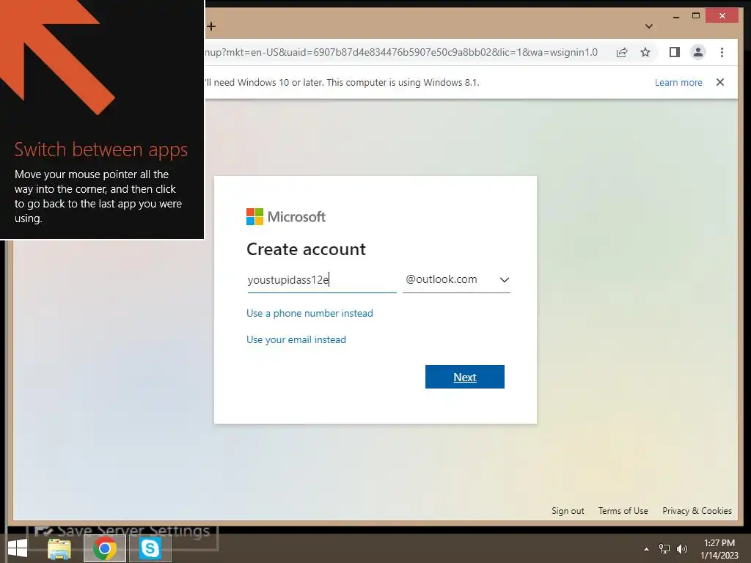Launch File Explorer from taskbar
Image resolution: width=751 pixels, height=563 pixels.
pos(59,548)
